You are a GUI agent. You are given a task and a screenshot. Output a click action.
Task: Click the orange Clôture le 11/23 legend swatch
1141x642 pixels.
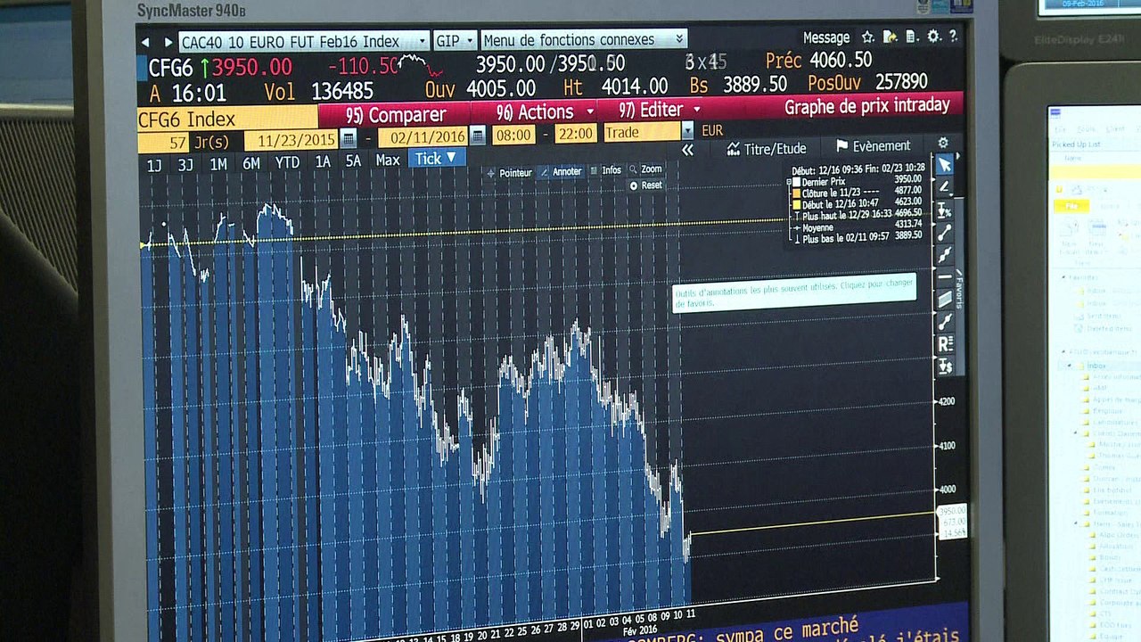coord(797,193)
